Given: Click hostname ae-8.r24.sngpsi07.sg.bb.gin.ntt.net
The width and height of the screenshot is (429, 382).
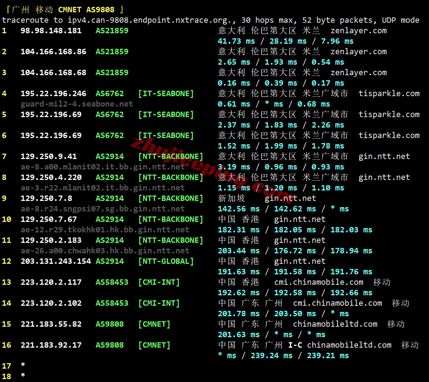Looking at the screenshot, I should pos(103,209).
